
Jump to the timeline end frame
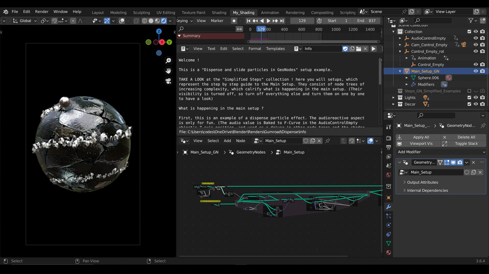(x=282, y=21)
